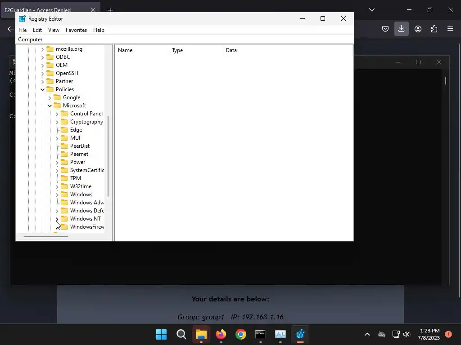Expand the Google key under Policies
Image resolution: width=461 pixels, height=345 pixels.
[x=50, y=97]
